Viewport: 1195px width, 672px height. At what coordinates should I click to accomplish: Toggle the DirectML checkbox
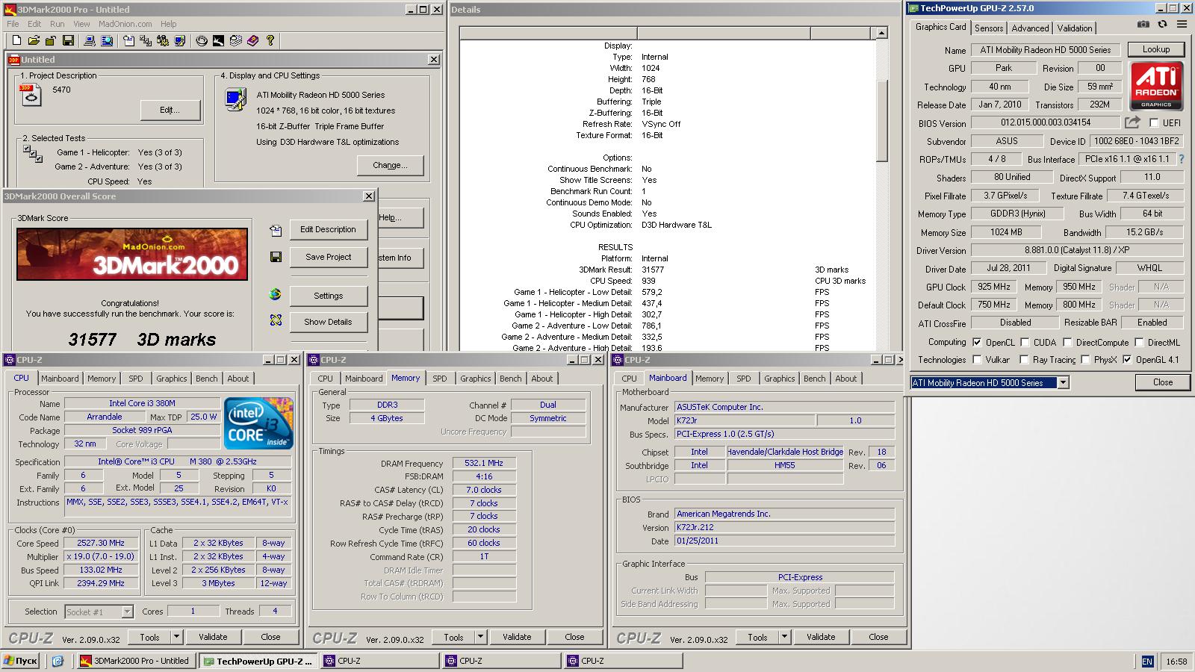[1139, 343]
